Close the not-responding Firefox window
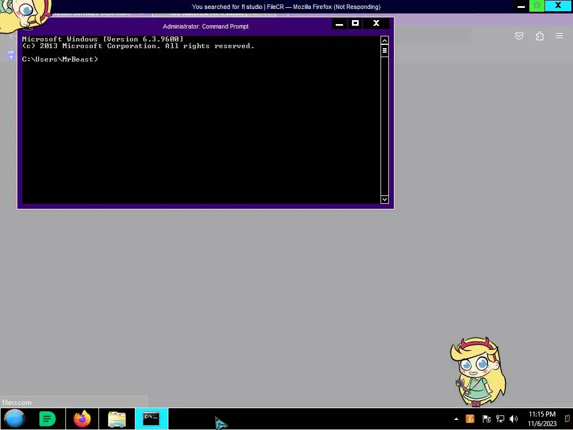The image size is (573, 430). [558, 6]
